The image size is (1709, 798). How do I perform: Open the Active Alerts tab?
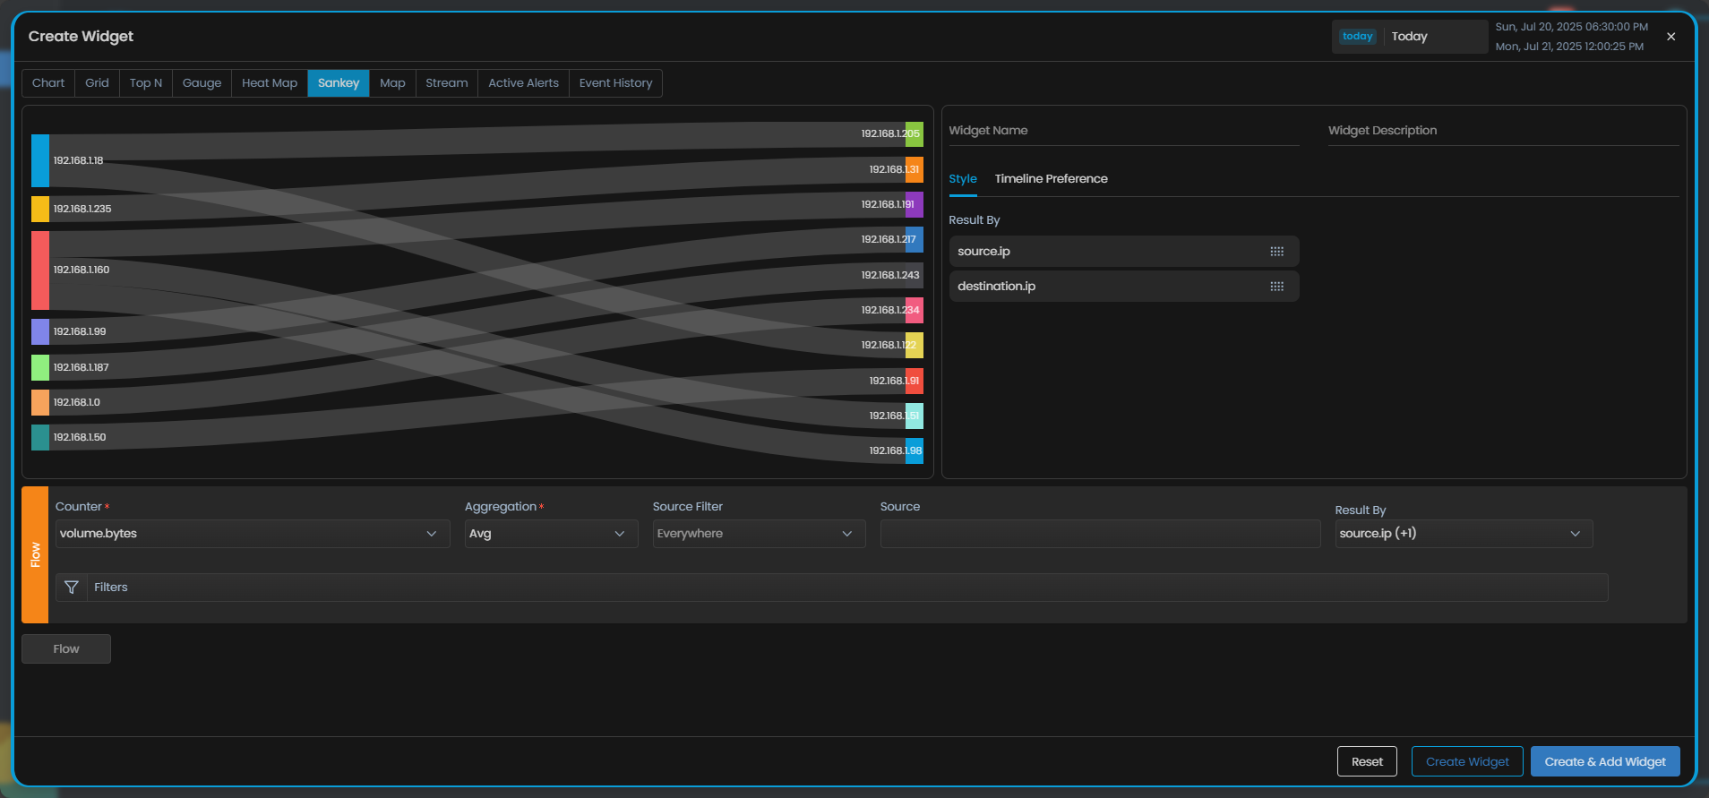[523, 83]
